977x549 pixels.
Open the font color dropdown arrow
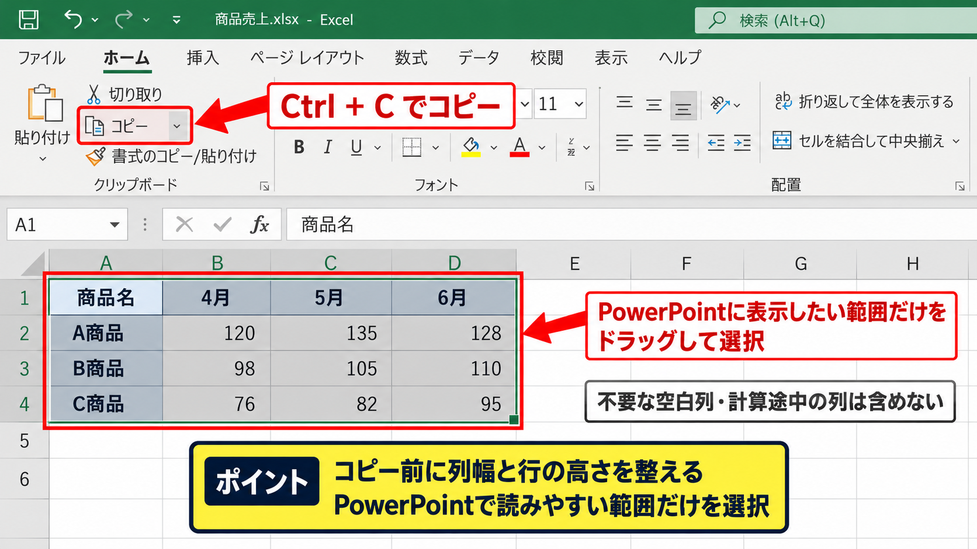[x=542, y=148]
